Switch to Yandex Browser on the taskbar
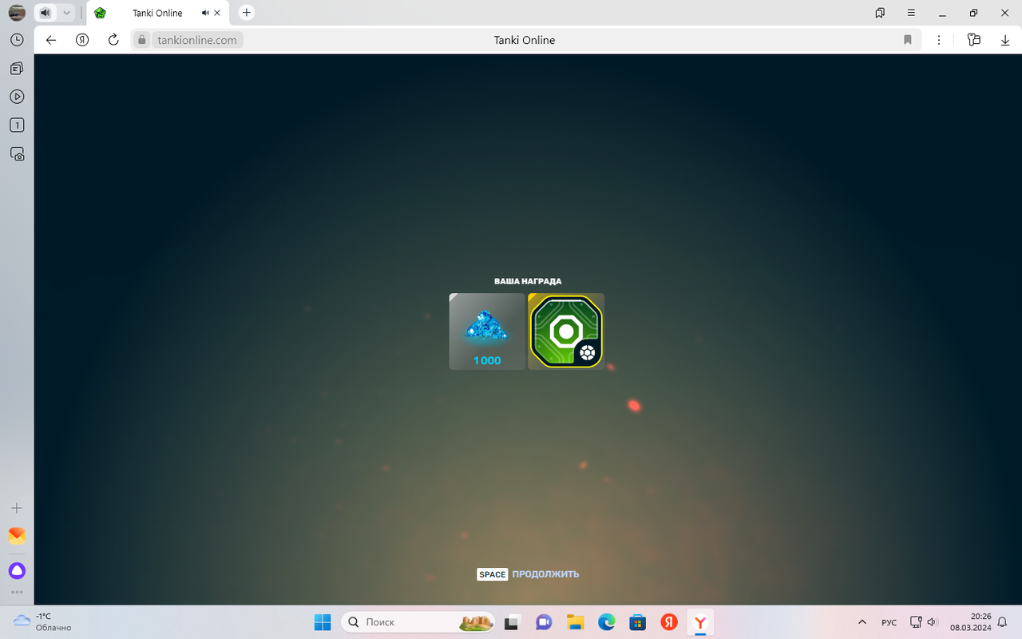The height and width of the screenshot is (639, 1022). tap(700, 621)
